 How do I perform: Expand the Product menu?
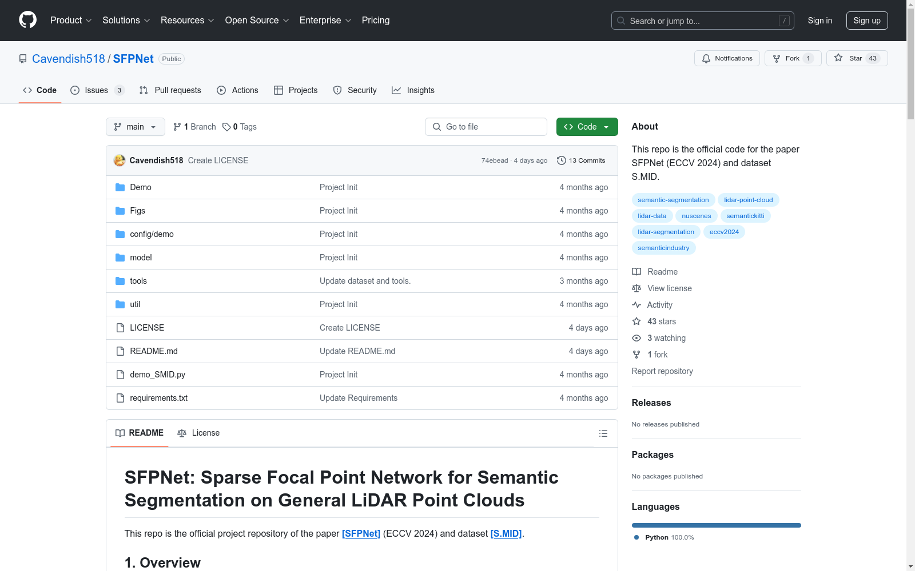point(71,21)
